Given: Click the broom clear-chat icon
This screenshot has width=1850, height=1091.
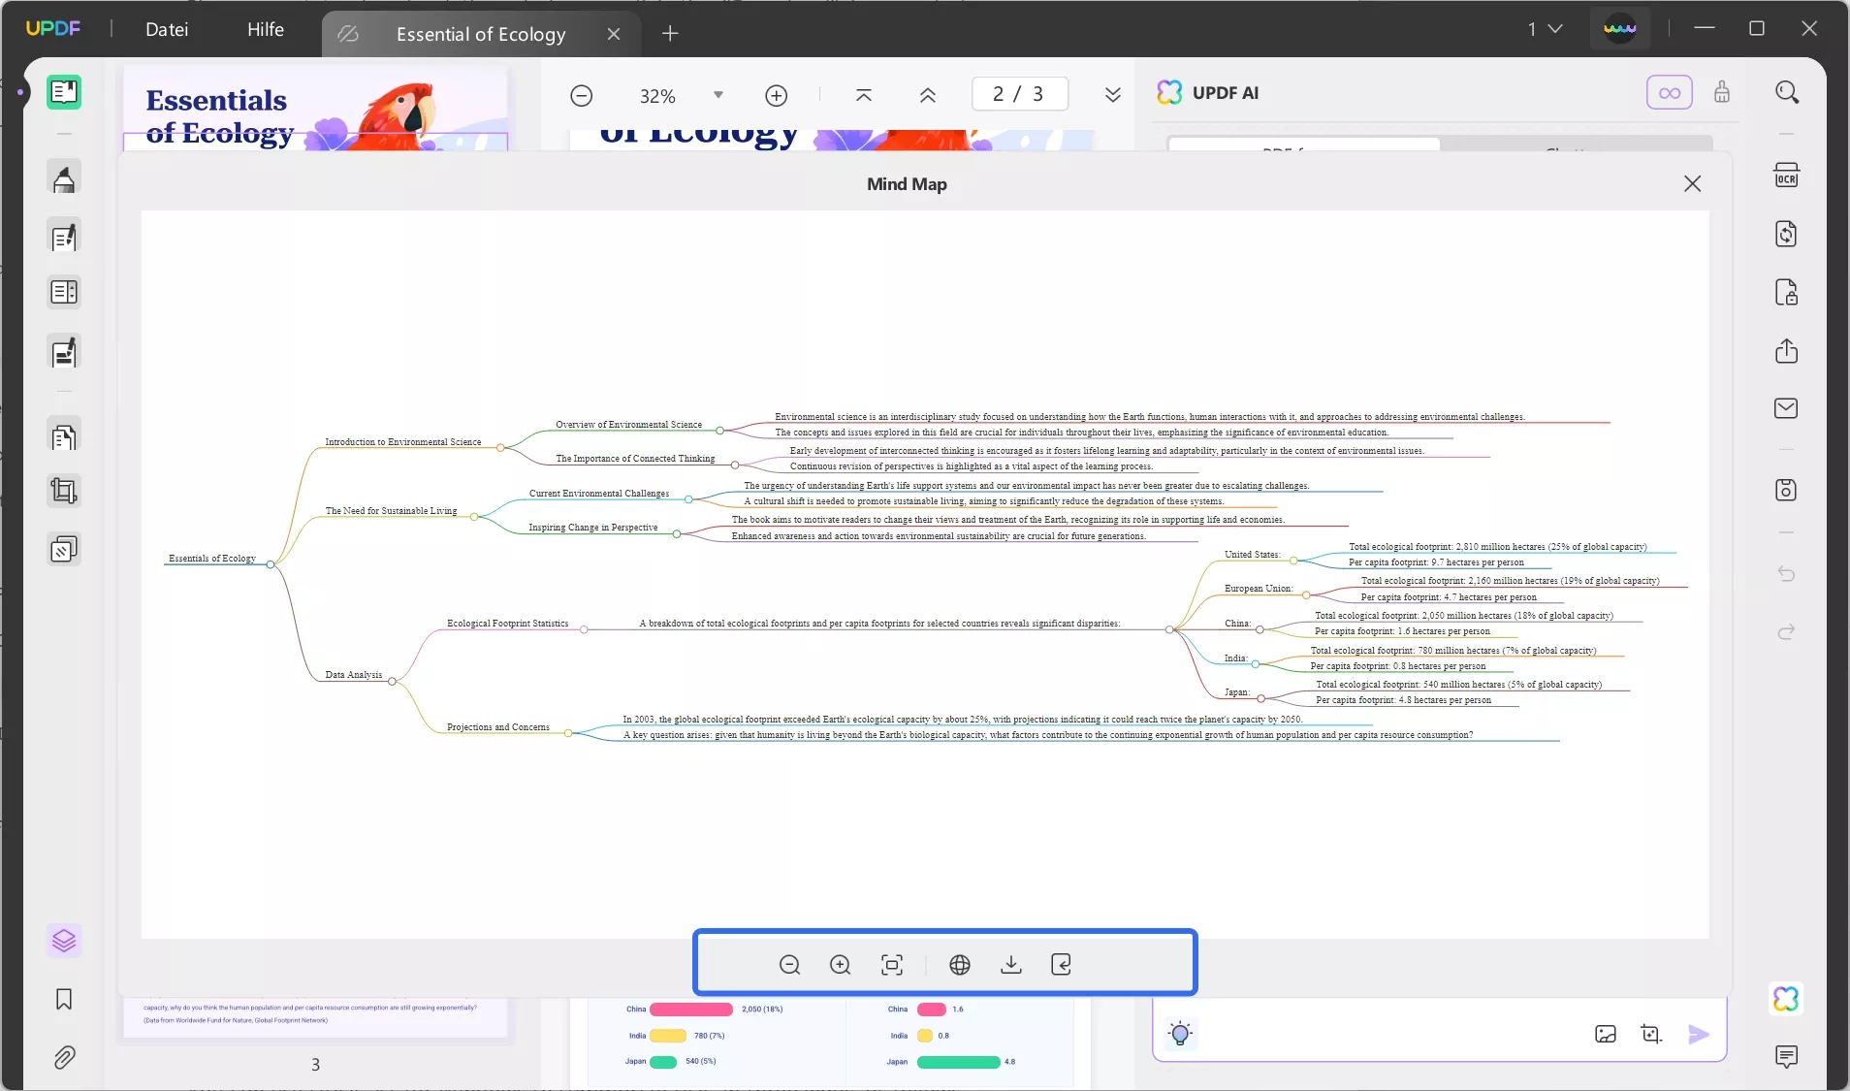Looking at the screenshot, I should pos(1722,92).
